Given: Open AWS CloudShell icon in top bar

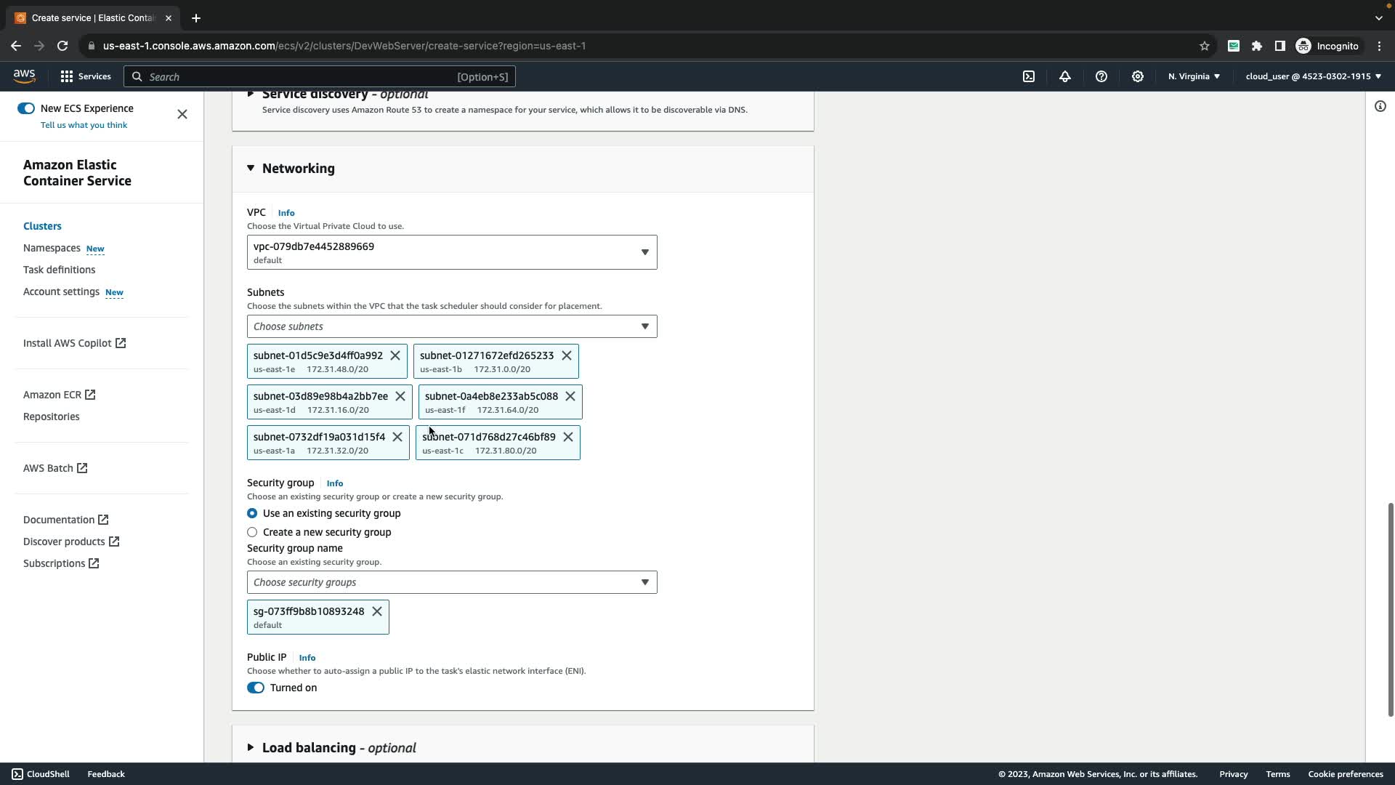Looking at the screenshot, I should [x=1029, y=76].
